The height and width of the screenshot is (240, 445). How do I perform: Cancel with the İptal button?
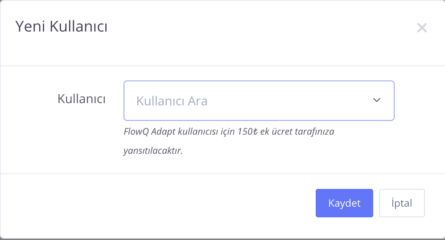402,203
